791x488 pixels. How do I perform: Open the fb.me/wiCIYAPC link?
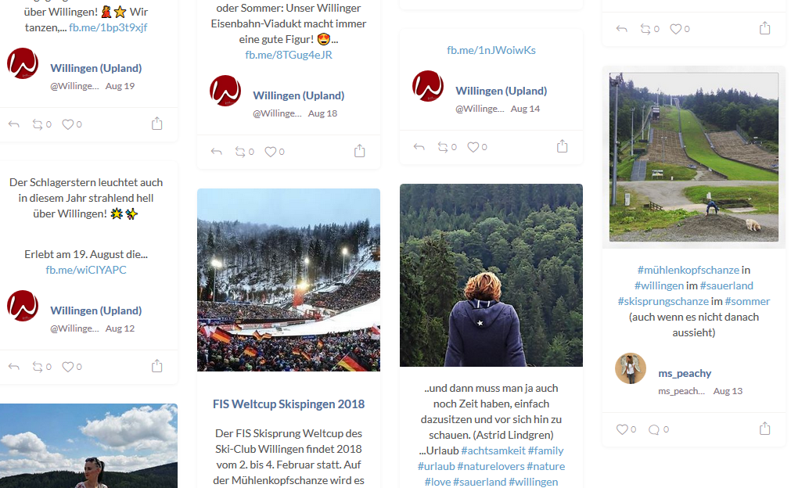coord(86,270)
